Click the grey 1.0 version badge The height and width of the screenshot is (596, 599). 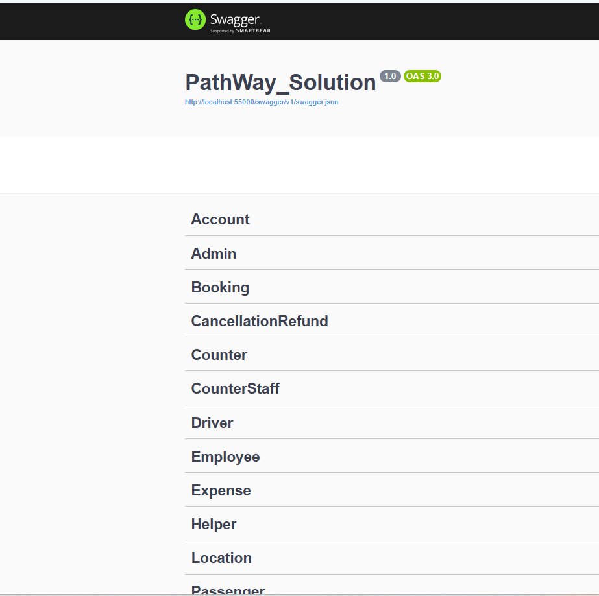390,76
